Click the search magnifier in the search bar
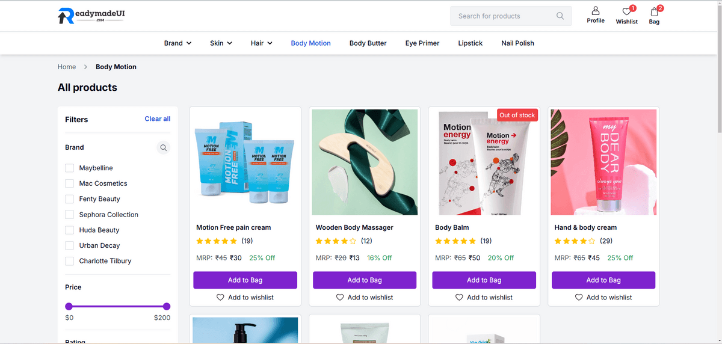Screen dimensions: 722x344 560,16
